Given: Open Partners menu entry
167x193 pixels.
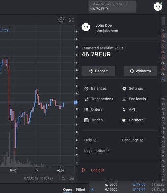Looking at the screenshot, I should click(x=133, y=120).
